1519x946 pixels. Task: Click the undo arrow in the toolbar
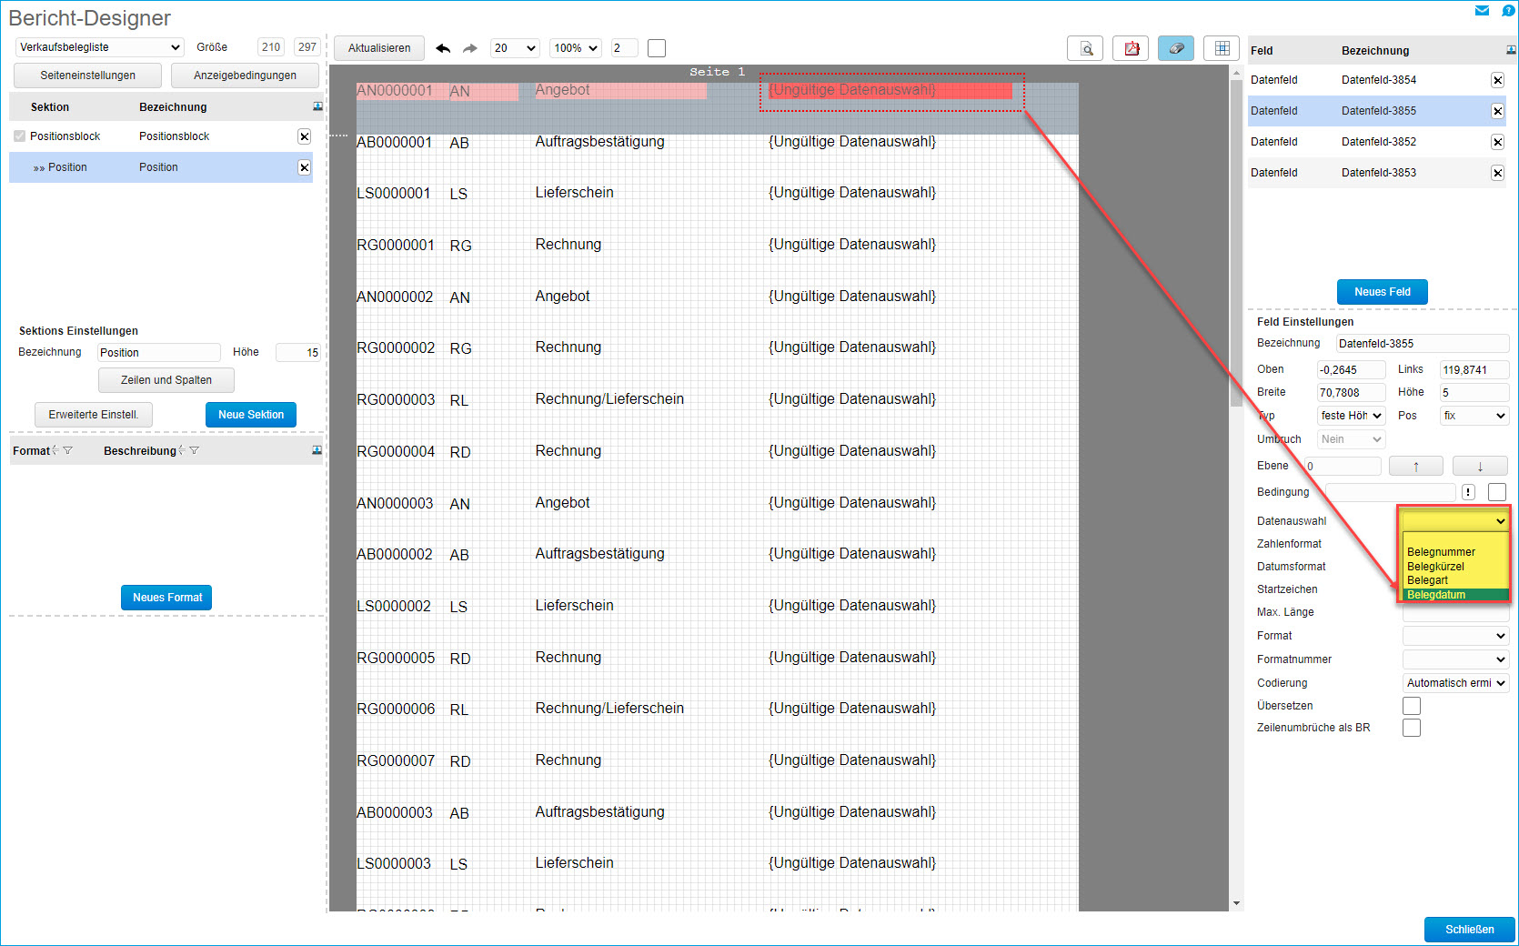(443, 48)
